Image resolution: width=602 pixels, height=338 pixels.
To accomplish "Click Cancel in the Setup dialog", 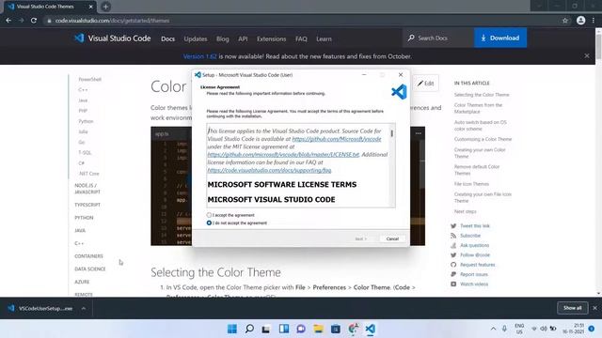I will (x=392, y=238).
